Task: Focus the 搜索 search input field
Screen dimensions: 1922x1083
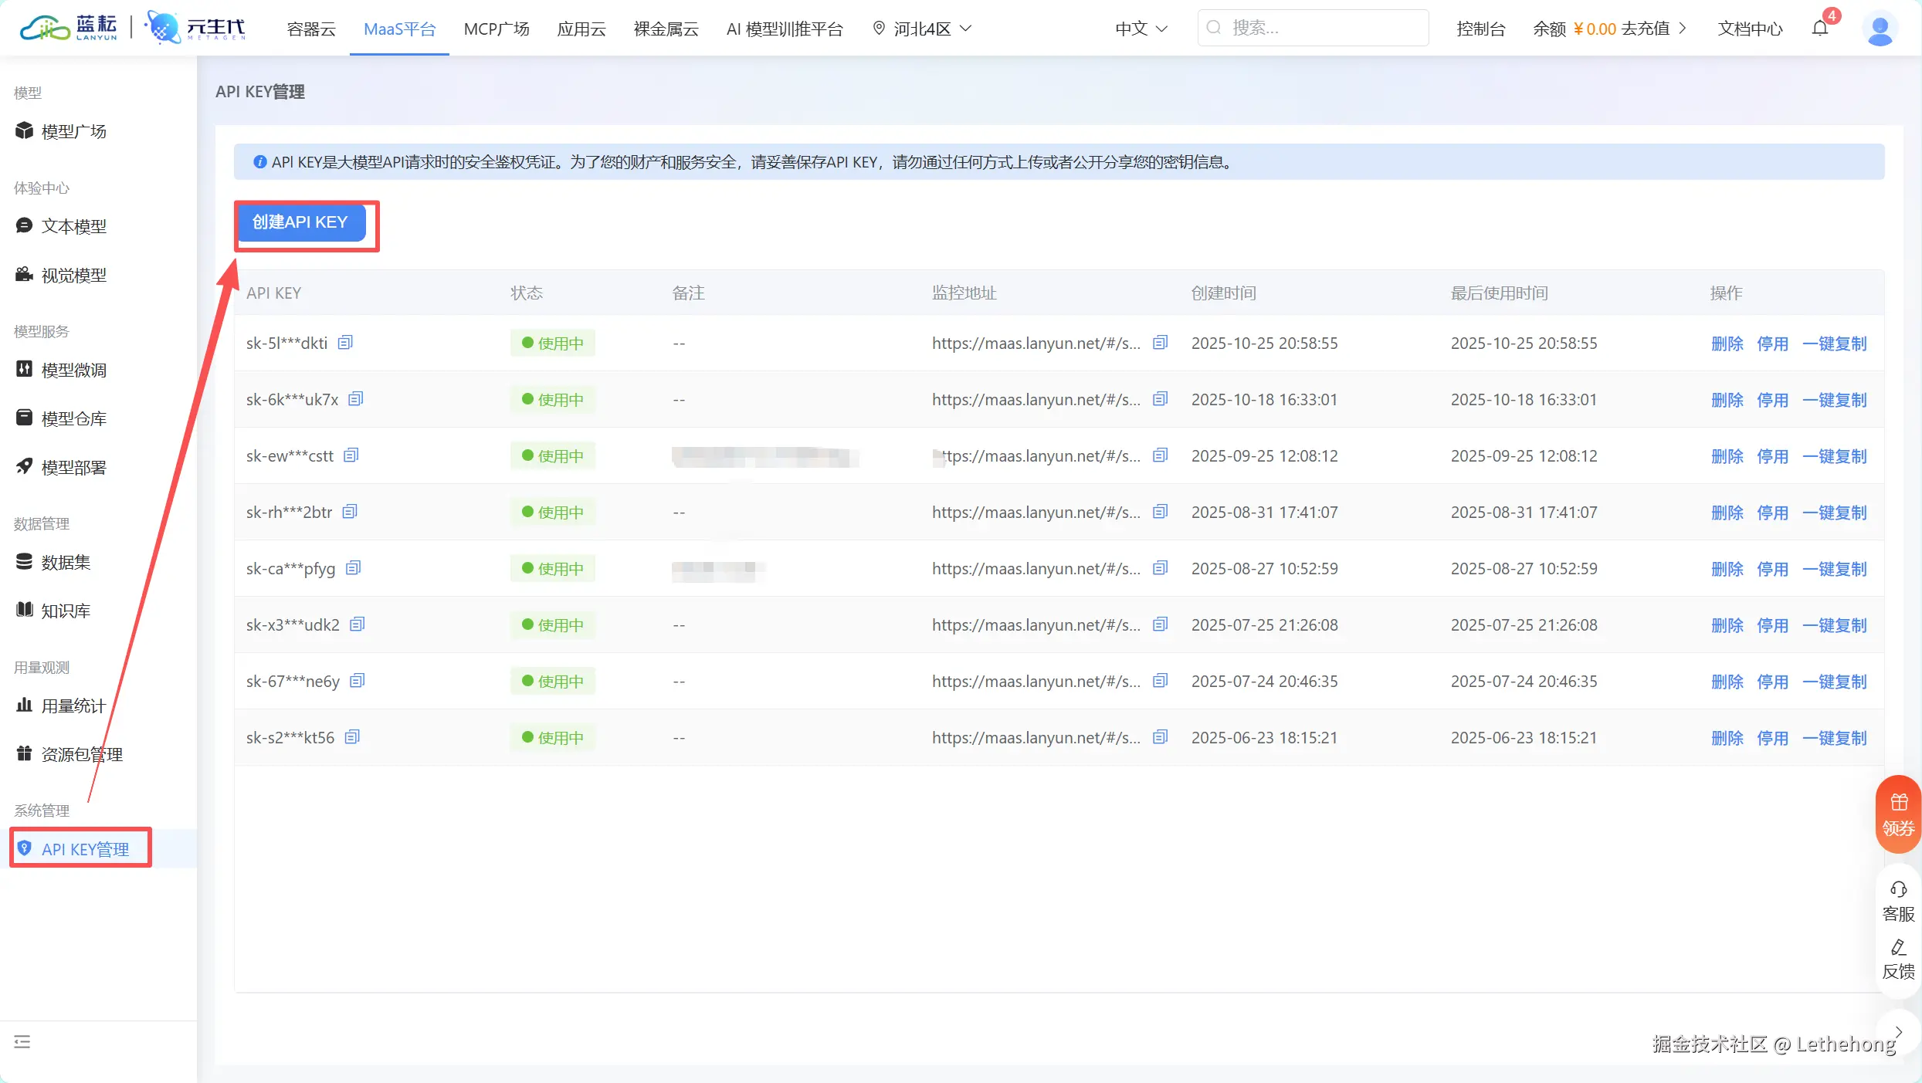Action: [1320, 28]
